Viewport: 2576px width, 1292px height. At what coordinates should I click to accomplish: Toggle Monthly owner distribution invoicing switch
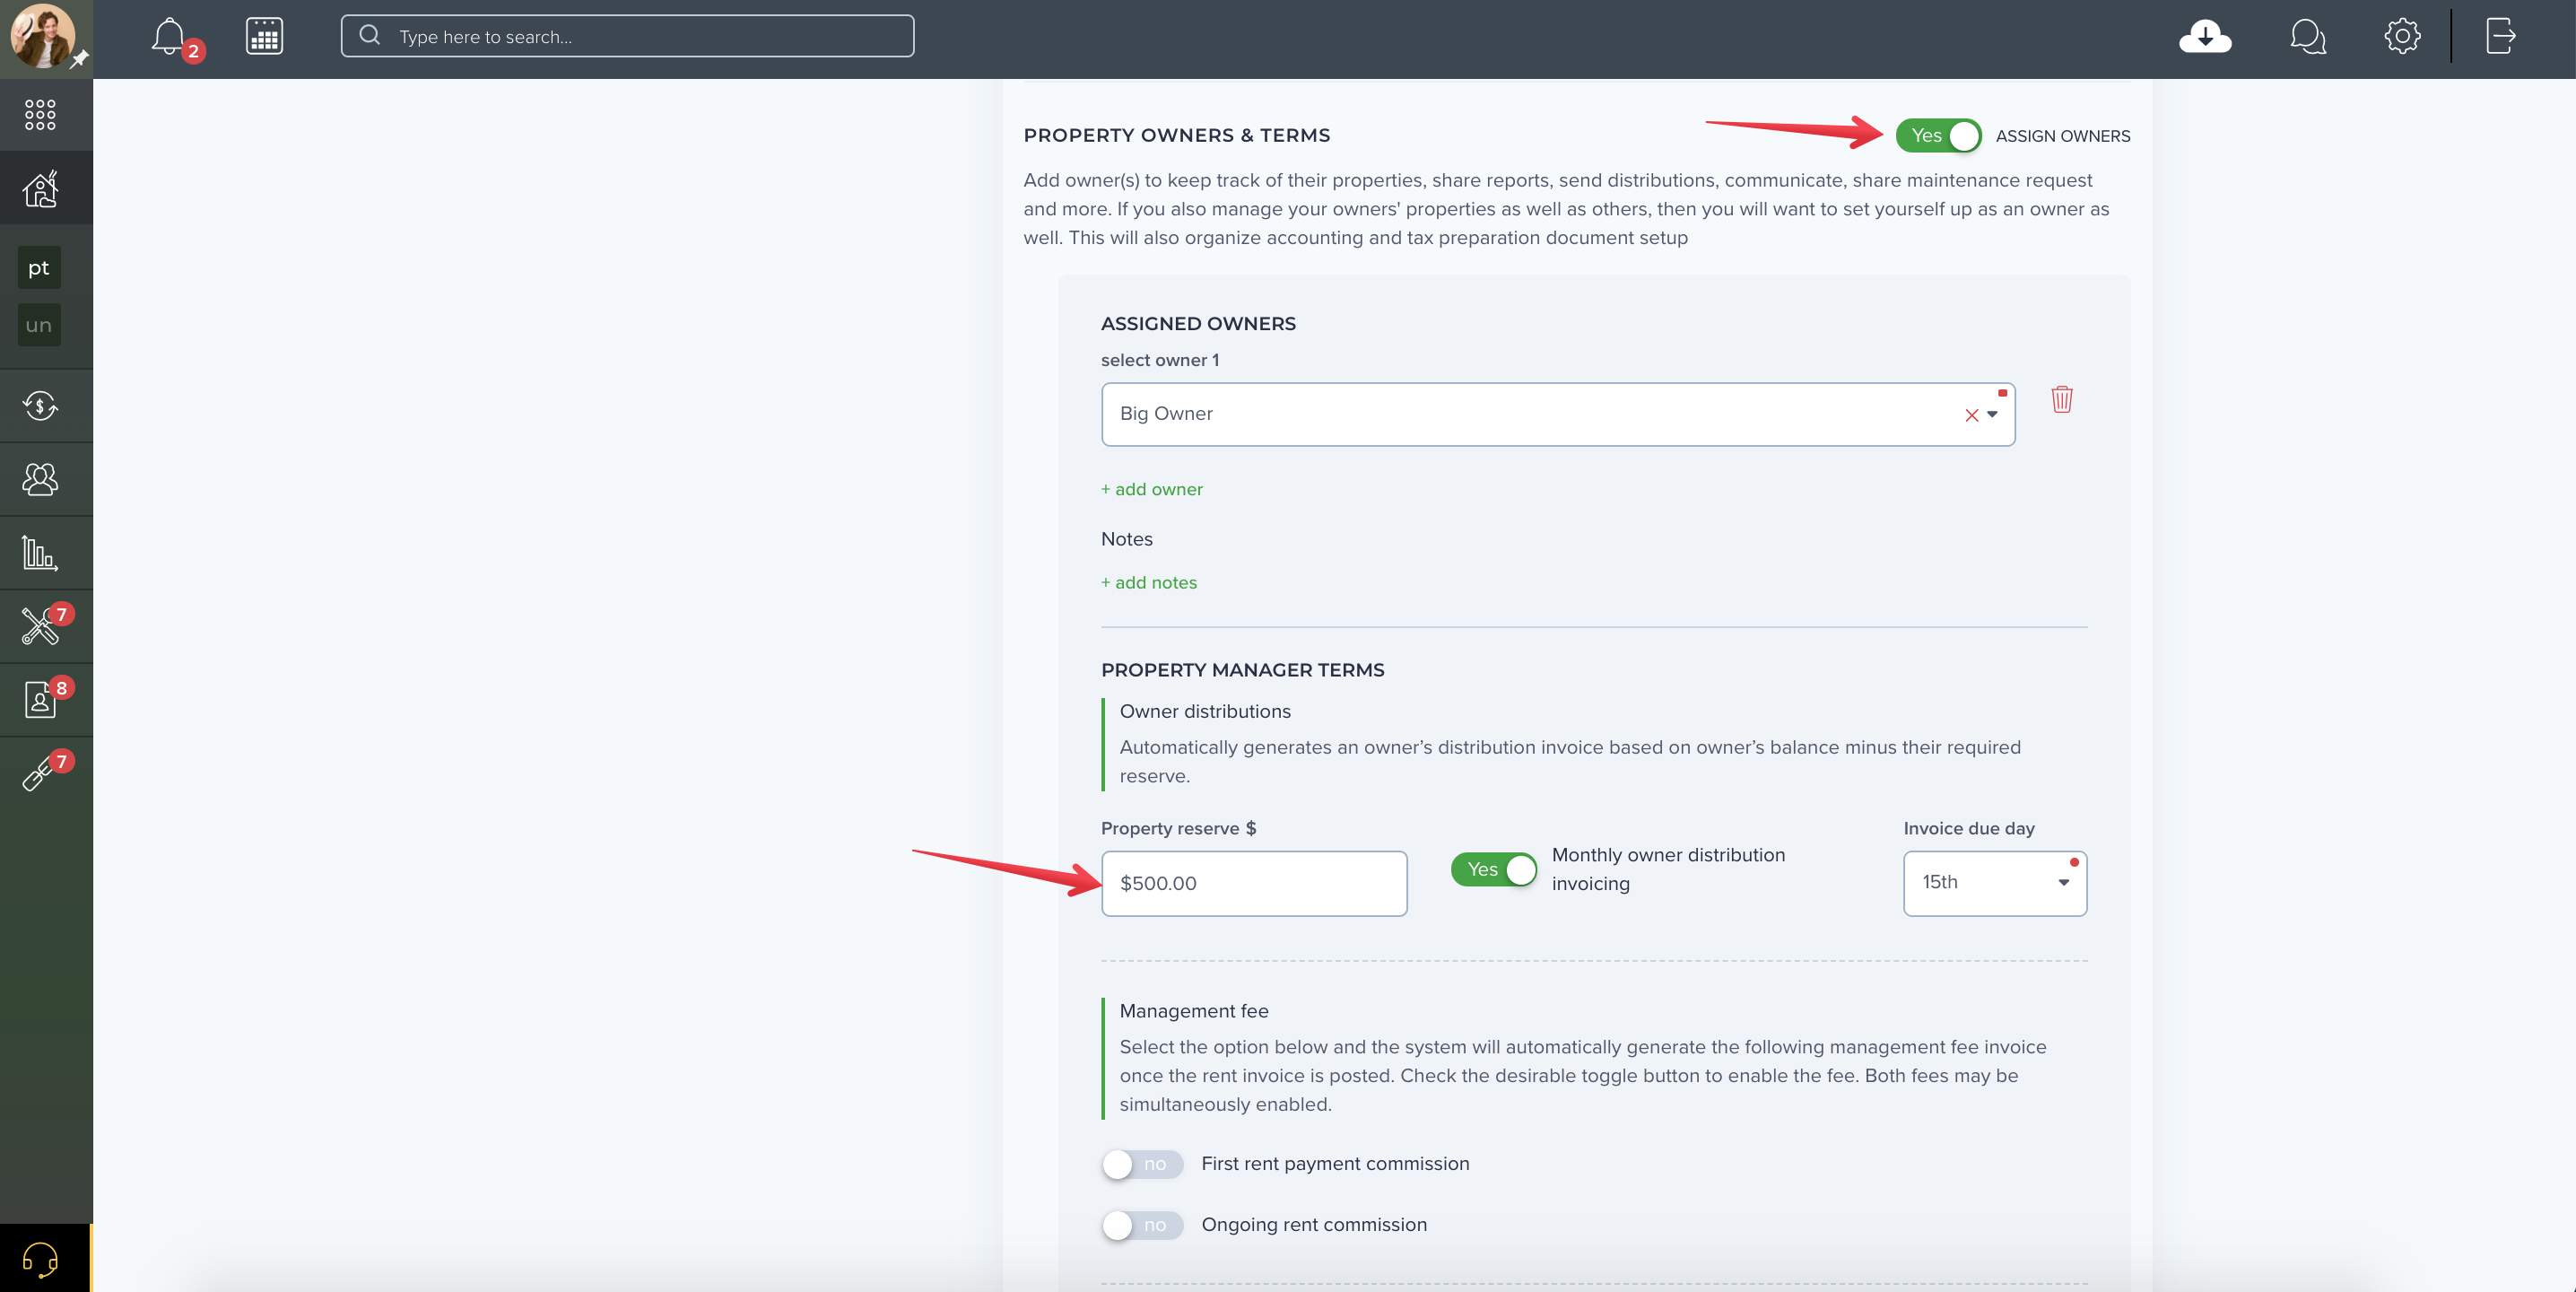click(x=1494, y=870)
